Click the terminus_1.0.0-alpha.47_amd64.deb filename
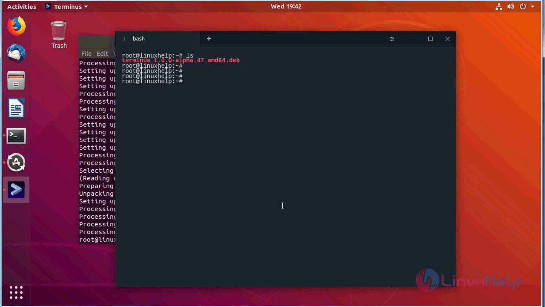The height and width of the screenshot is (307, 545). pyautogui.click(x=181, y=61)
